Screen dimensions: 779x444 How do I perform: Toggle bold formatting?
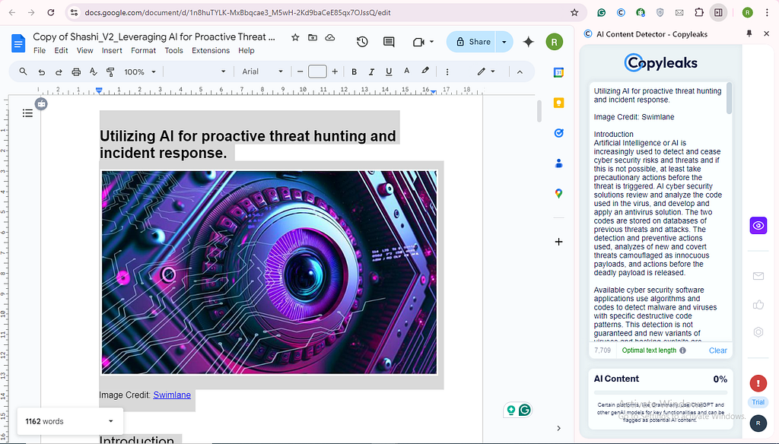click(x=355, y=72)
